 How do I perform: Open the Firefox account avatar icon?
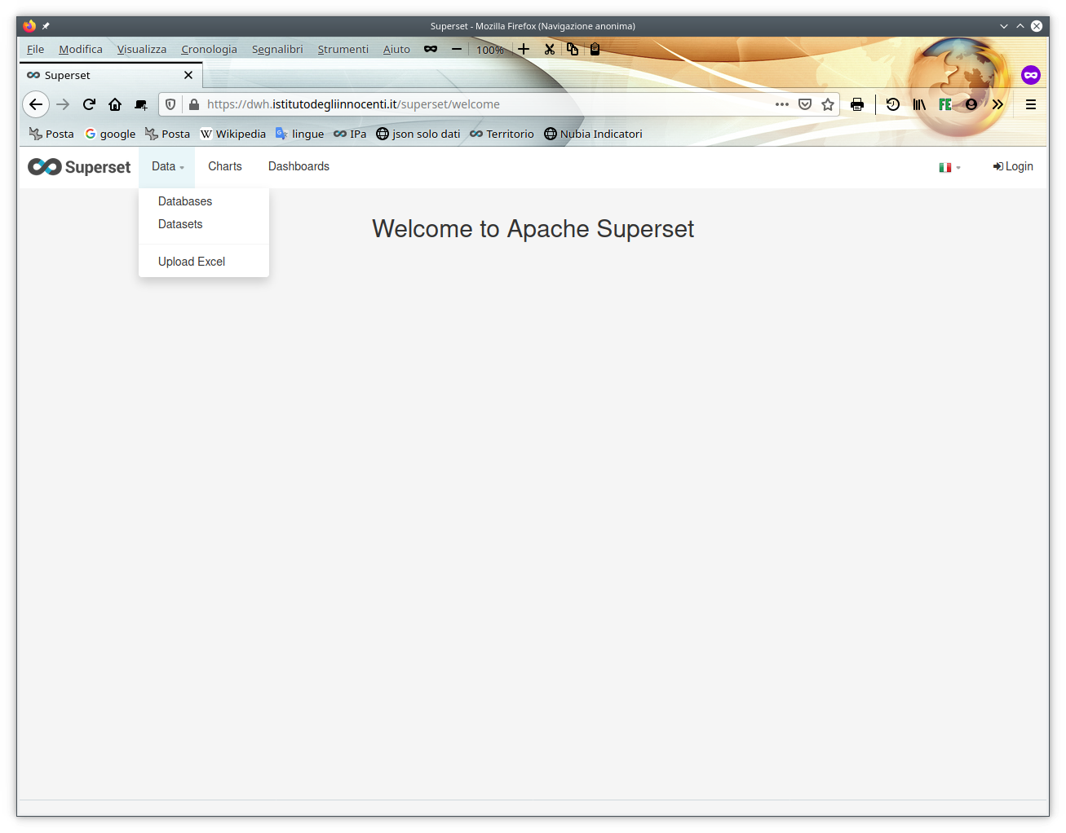[971, 104]
